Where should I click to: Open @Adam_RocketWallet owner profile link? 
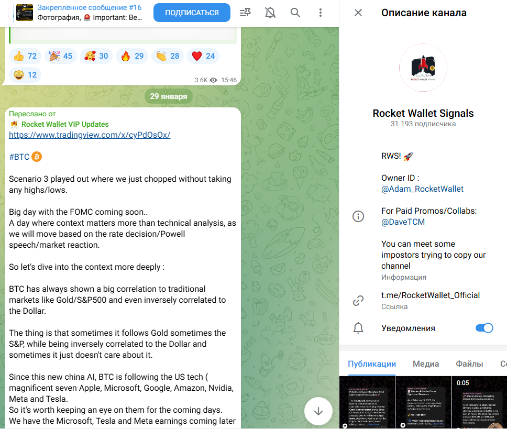(422, 189)
